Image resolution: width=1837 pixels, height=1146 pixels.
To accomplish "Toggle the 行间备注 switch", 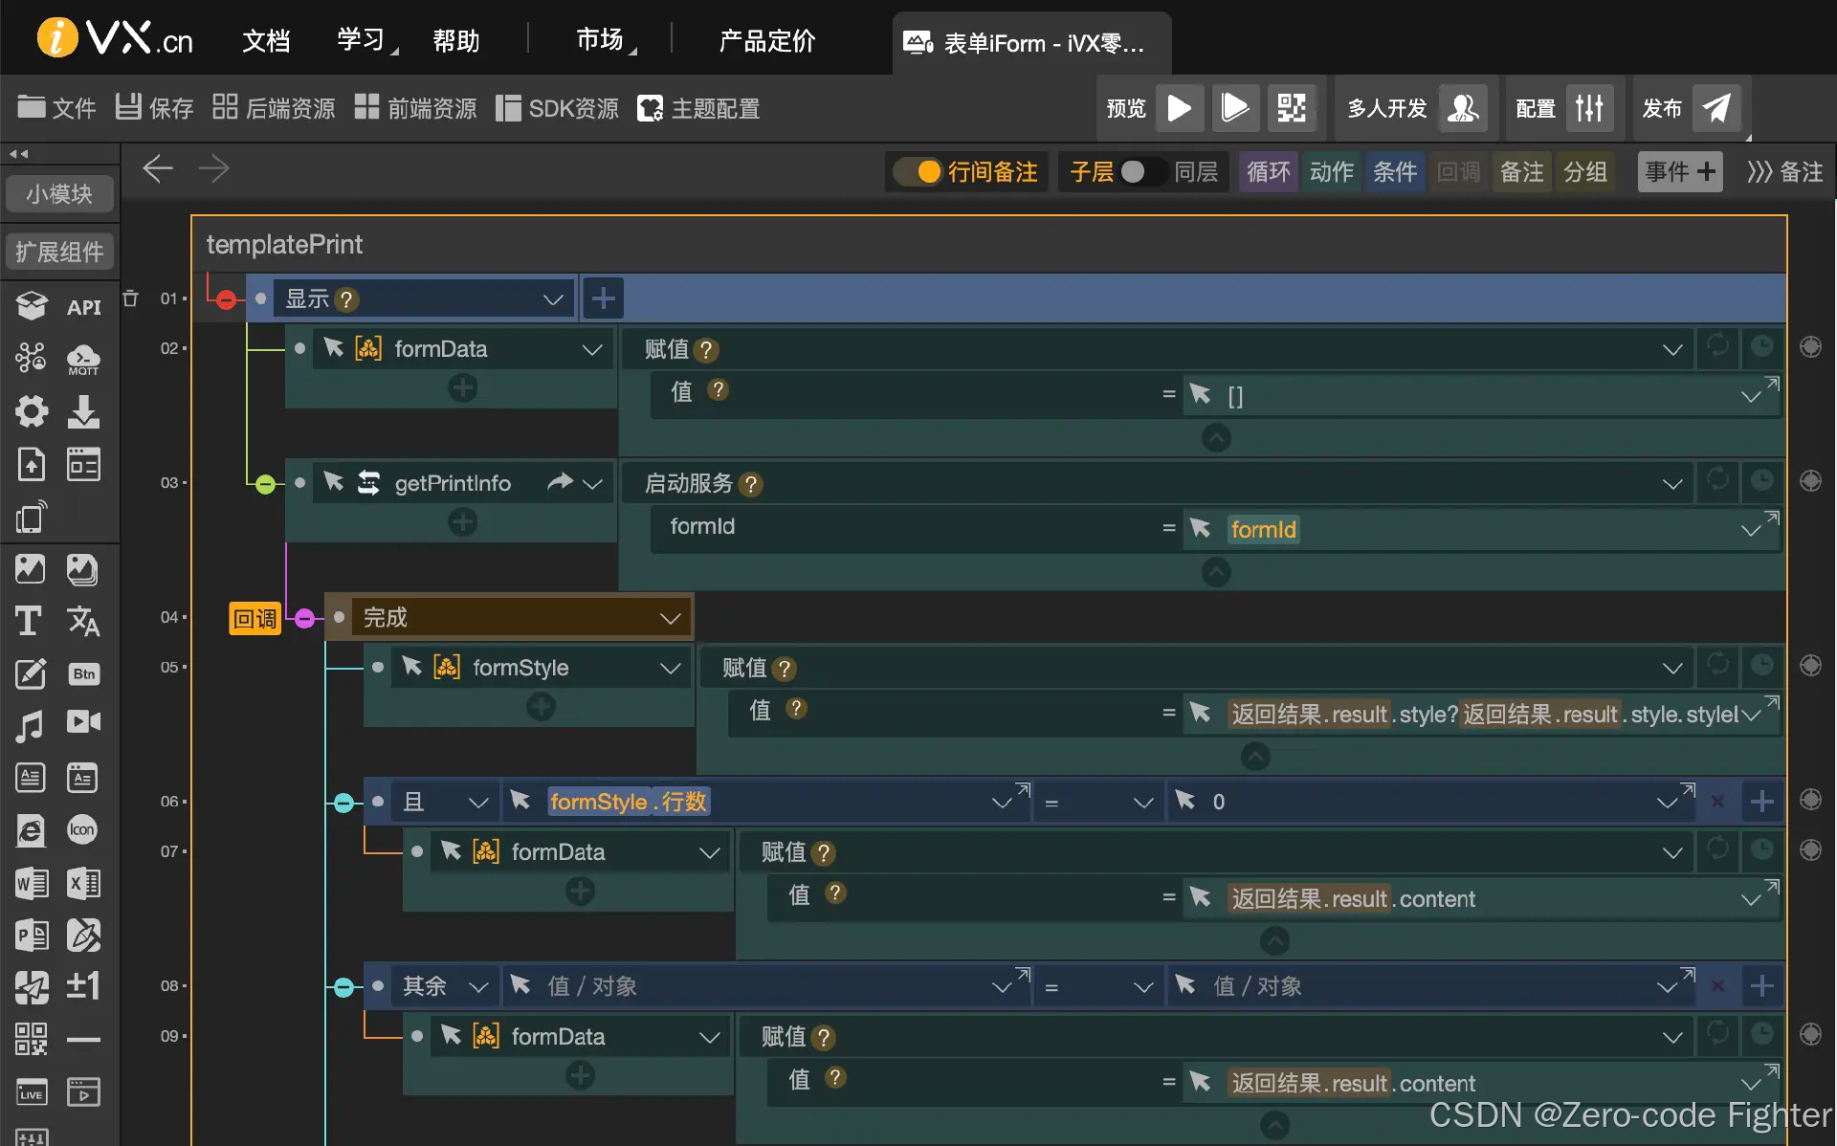I will click(918, 172).
